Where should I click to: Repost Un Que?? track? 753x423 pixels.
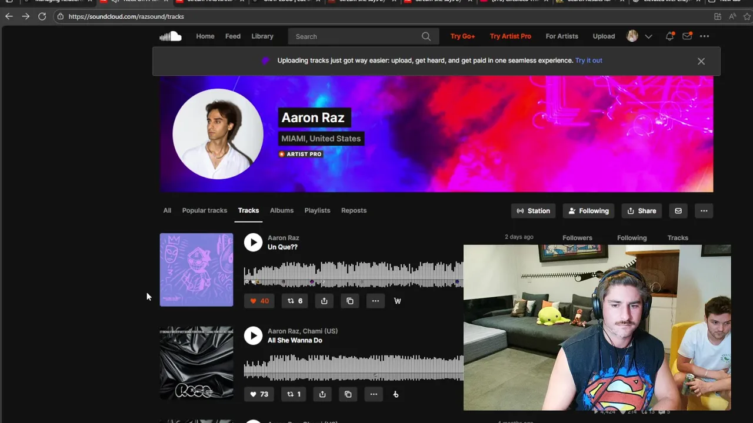tap(295, 301)
